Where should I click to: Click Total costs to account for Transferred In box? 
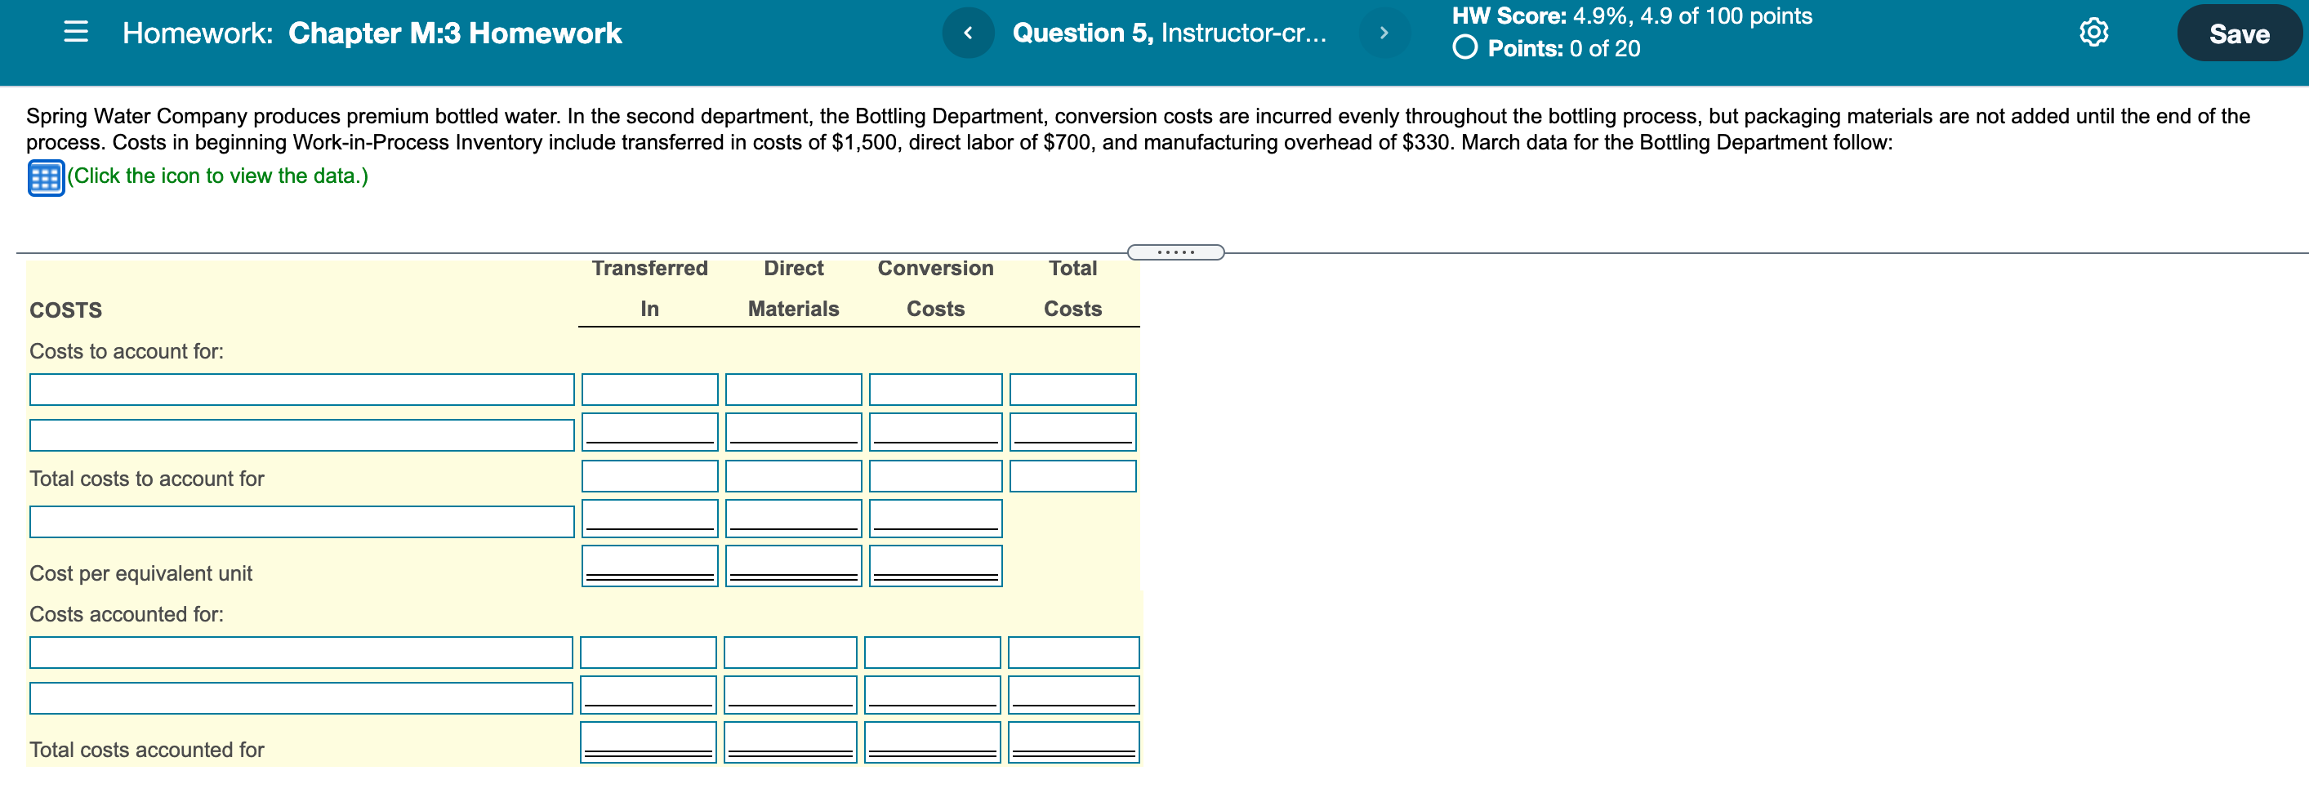[x=650, y=476]
